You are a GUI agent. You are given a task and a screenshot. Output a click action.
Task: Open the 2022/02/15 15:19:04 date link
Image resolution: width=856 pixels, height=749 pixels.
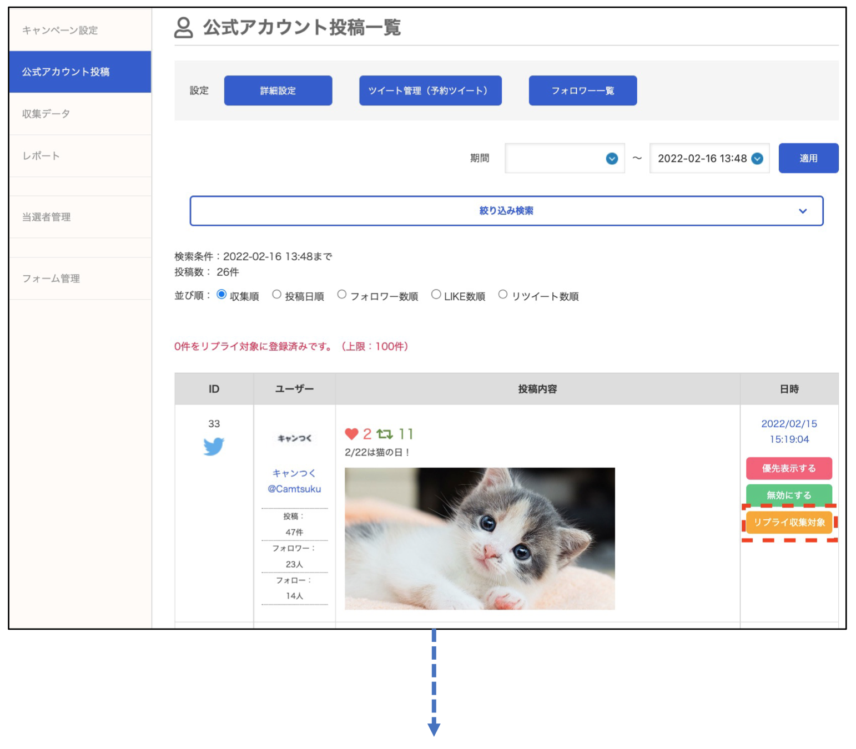coord(789,432)
